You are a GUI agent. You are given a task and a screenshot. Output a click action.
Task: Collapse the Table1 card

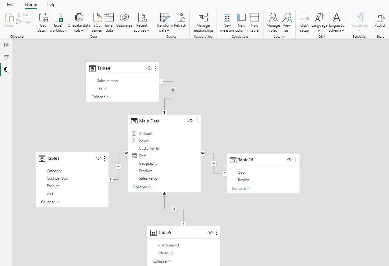coord(50,202)
